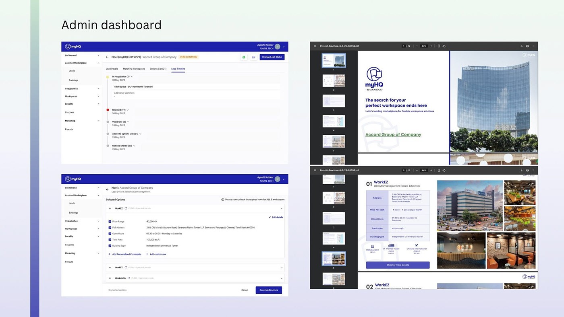Expand the Rejected (19) timeline section
Screen dimensions: 564x317
pos(128,110)
